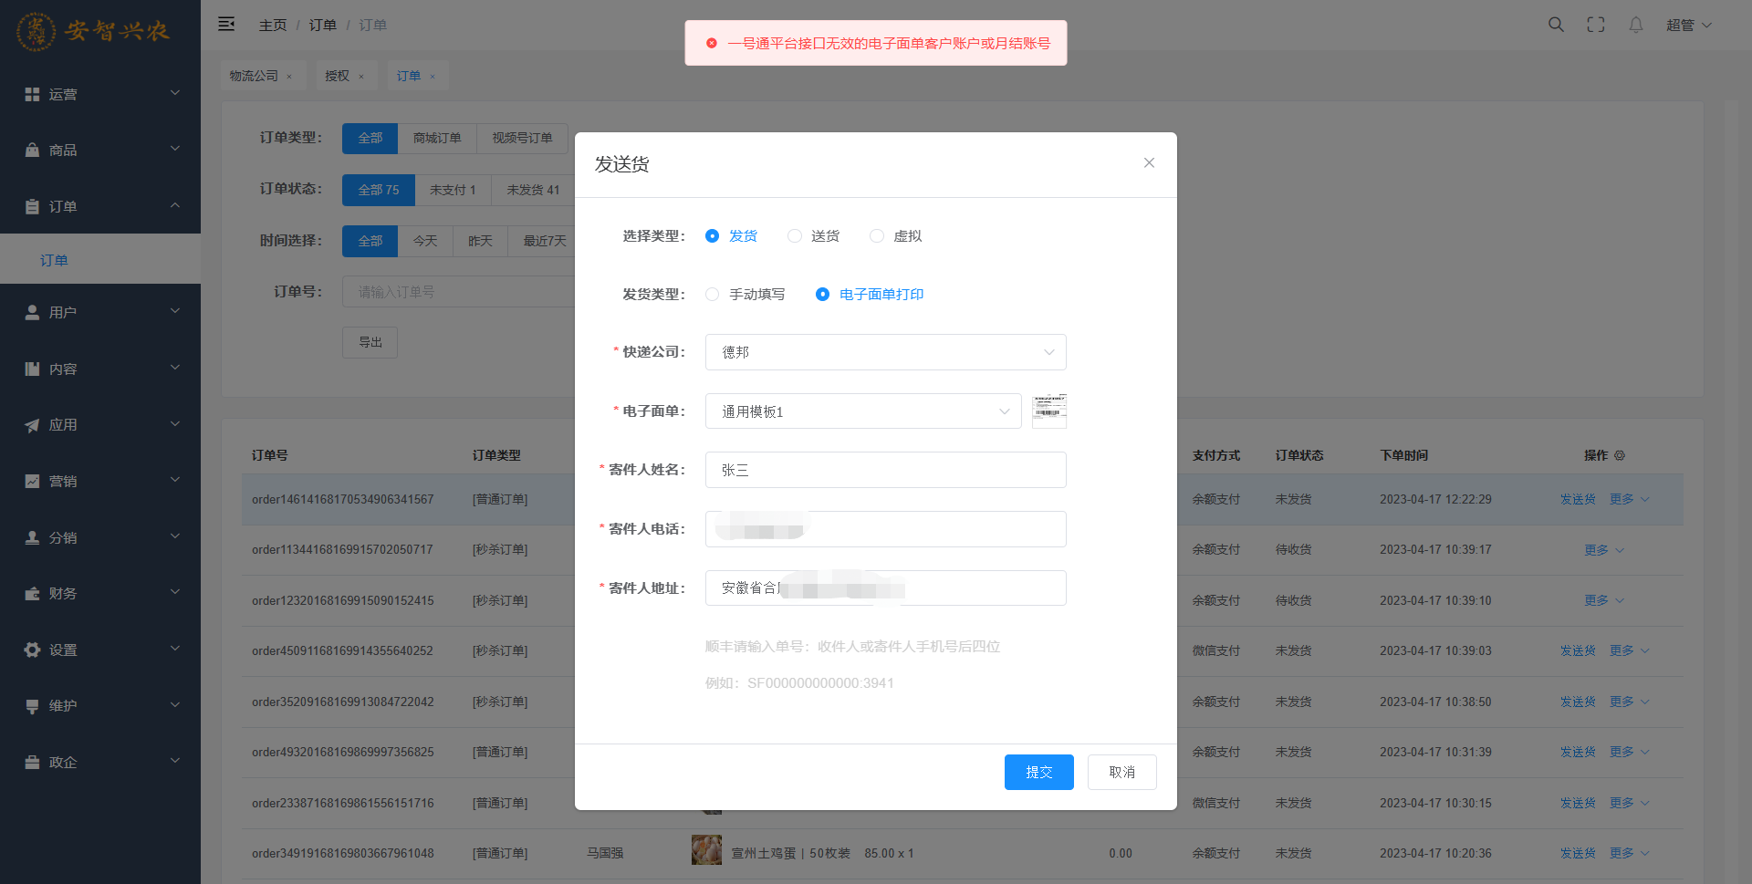Click the search magnifier icon in header

point(1556,25)
